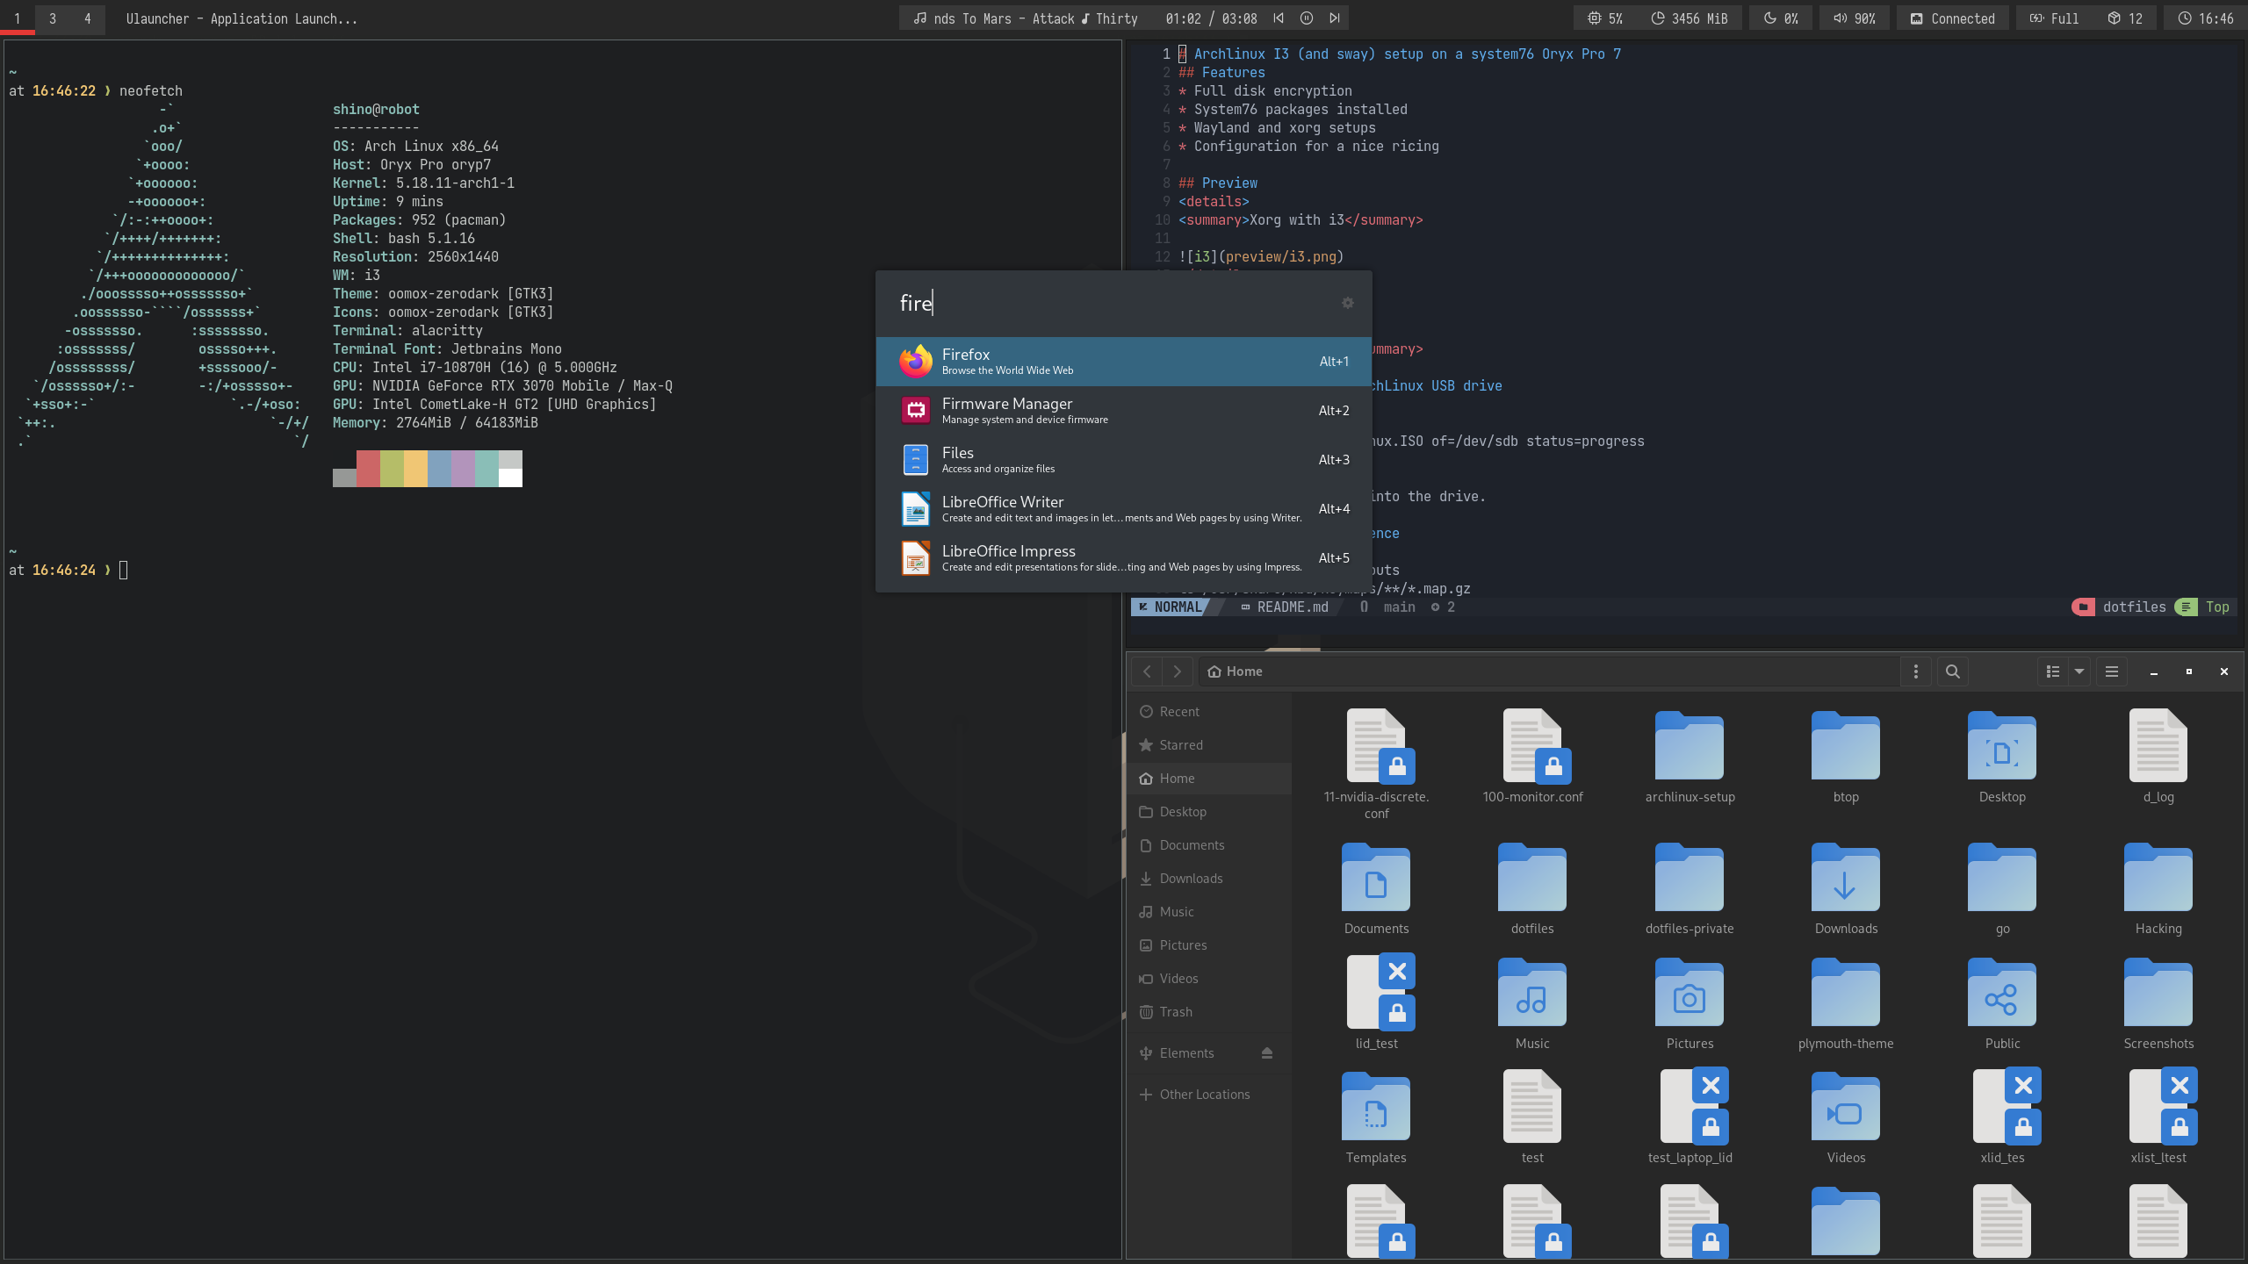Skip to next track in top bar
Image resolution: width=2248 pixels, height=1264 pixels.
(1334, 18)
